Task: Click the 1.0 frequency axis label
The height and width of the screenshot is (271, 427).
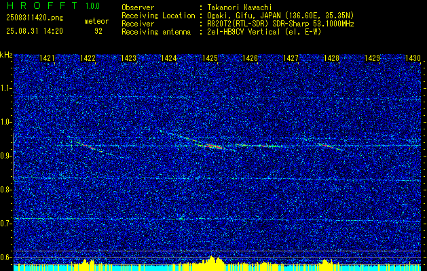Action: click(6, 123)
